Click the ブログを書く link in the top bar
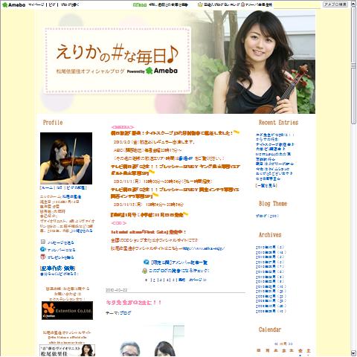 (x=70, y=4)
